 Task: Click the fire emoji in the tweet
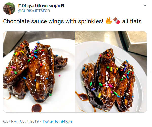[108, 21]
